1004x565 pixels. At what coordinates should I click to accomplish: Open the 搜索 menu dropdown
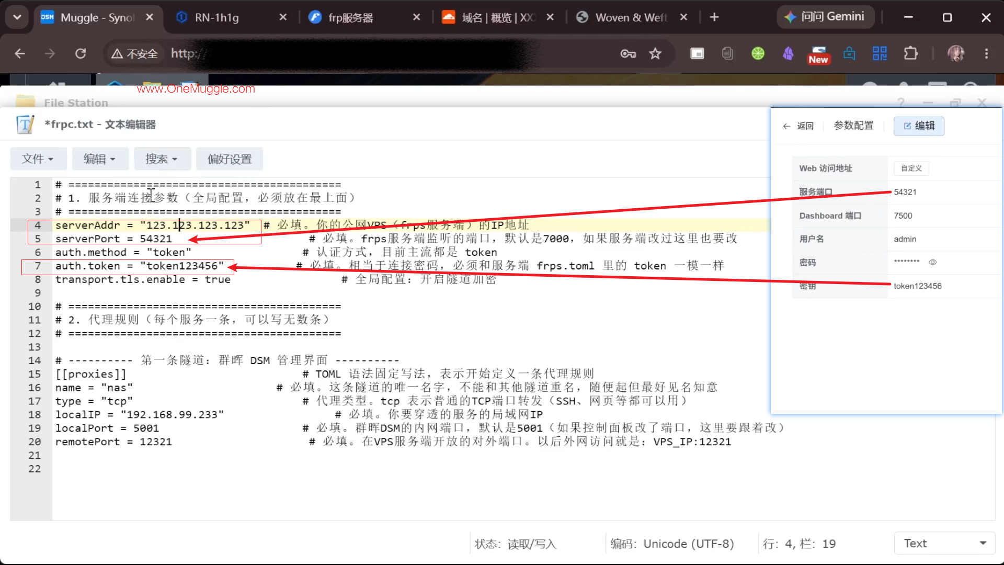(x=162, y=159)
